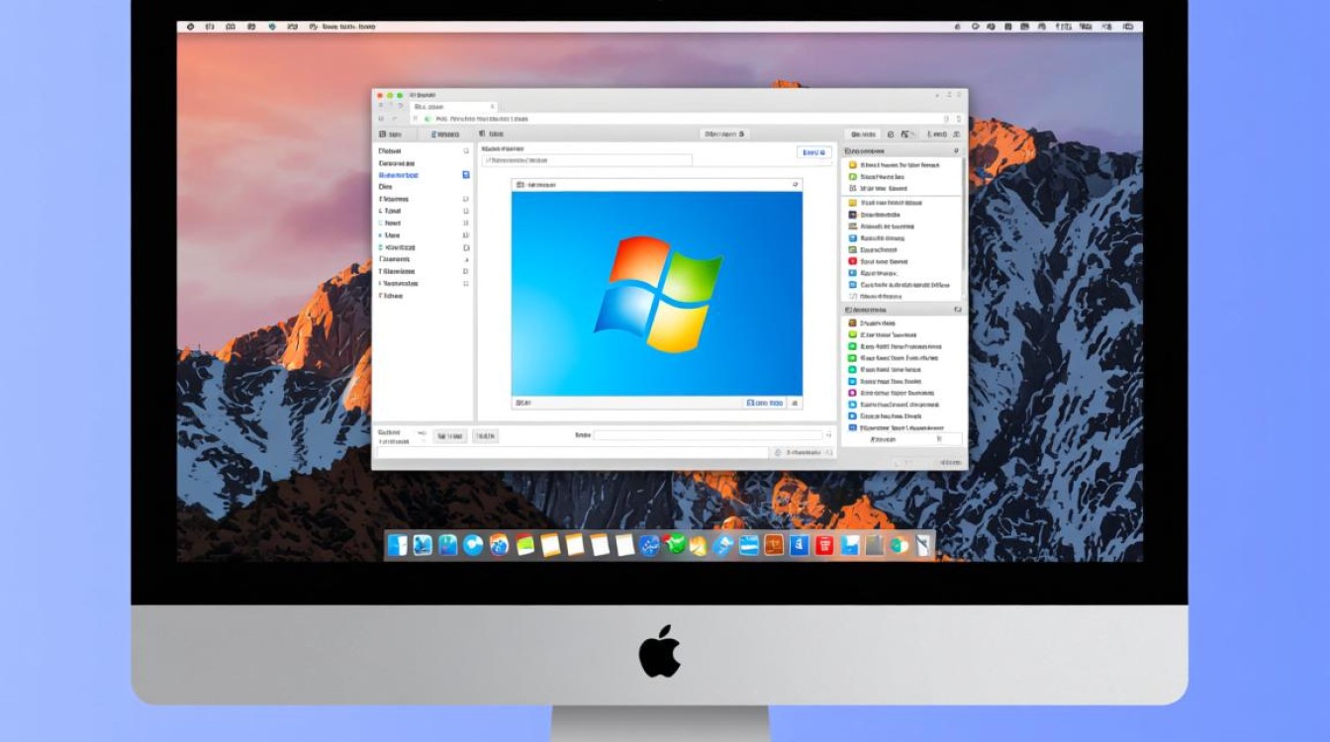Toggle the blue checkbox beside the highlighted sidebar item
The width and height of the screenshot is (1330, 742).
(466, 175)
